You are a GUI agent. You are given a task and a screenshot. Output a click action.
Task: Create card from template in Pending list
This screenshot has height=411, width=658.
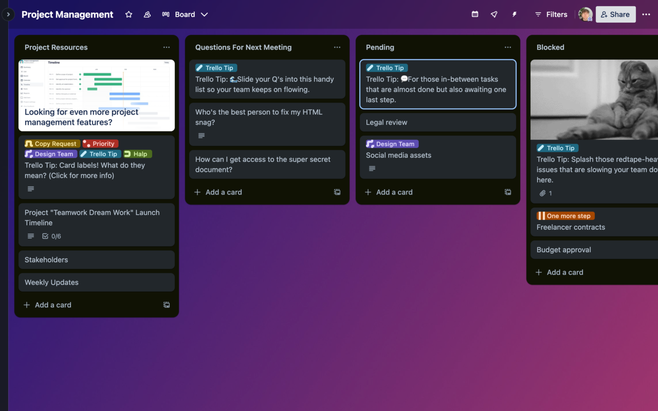pyautogui.click(x=508, y=192)
